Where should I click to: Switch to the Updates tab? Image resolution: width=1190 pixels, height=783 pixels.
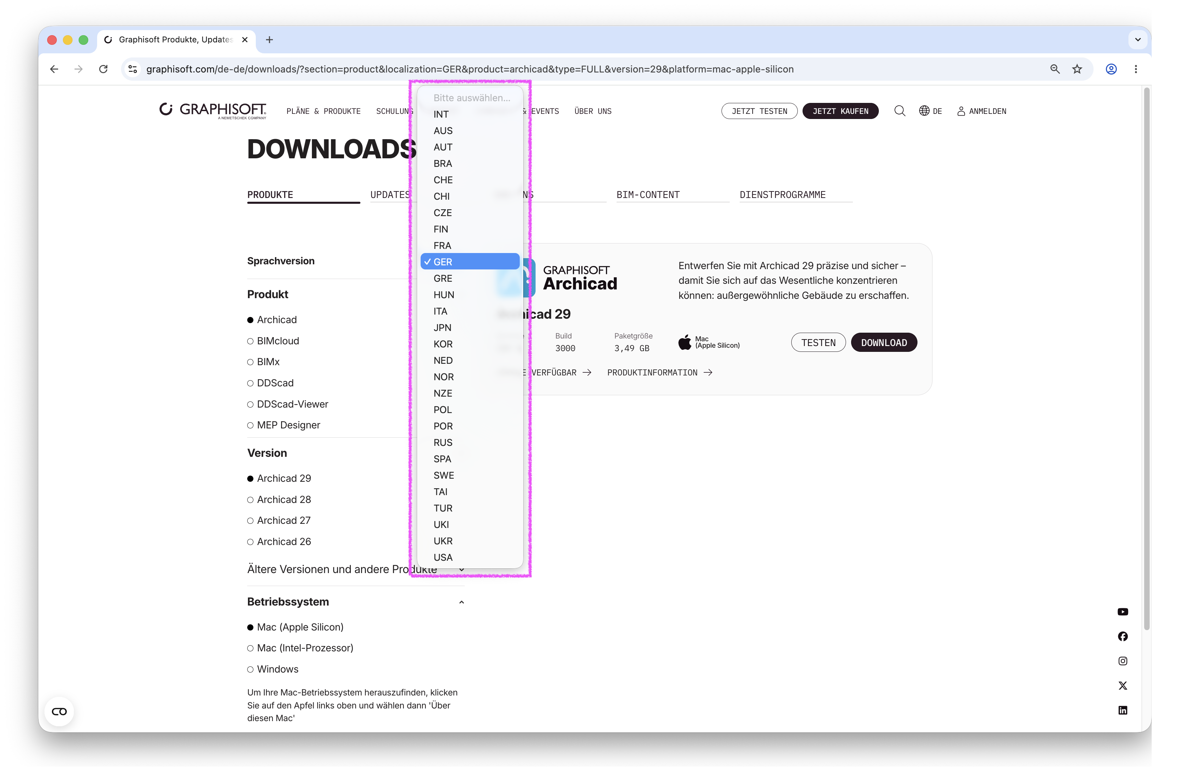390,195
